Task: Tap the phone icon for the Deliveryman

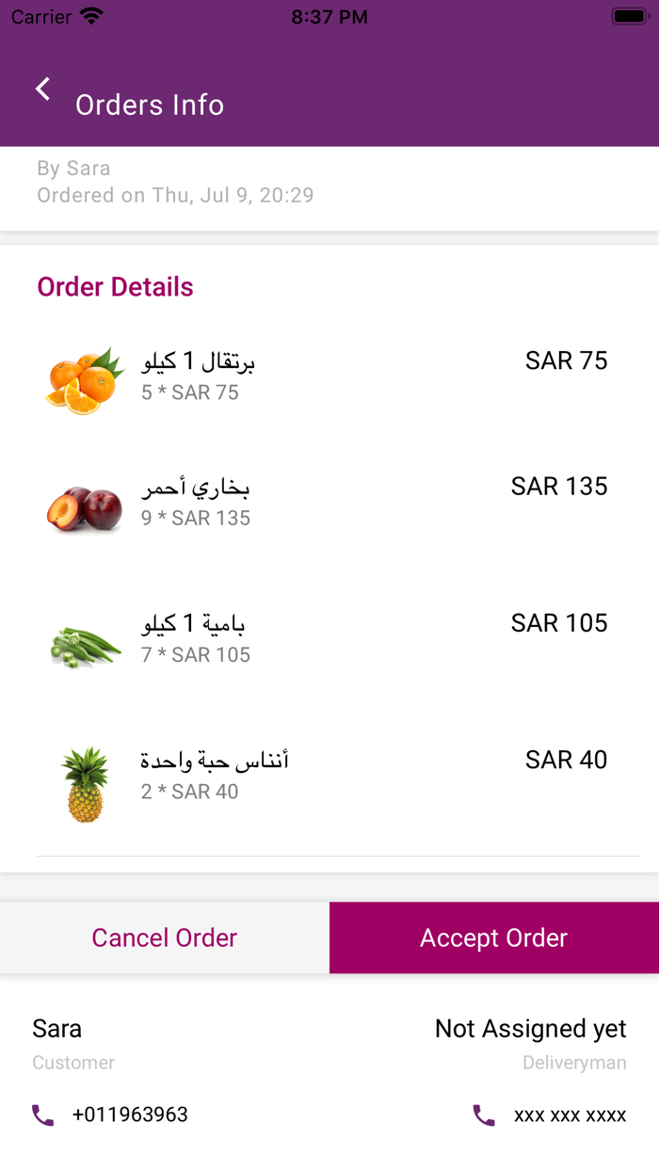Action: tap(483, 1114)
